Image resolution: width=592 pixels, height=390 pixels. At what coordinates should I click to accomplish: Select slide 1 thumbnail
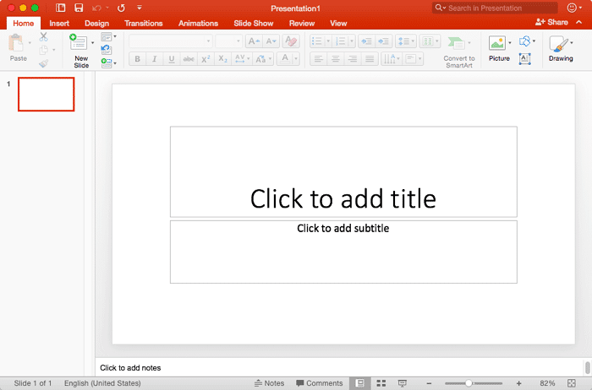46,95
